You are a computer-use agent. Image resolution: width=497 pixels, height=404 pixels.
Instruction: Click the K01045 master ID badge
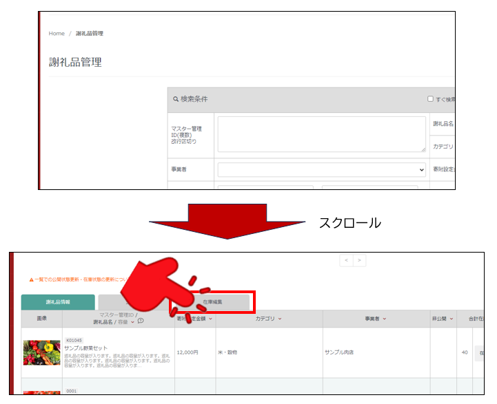pos(74,340)
